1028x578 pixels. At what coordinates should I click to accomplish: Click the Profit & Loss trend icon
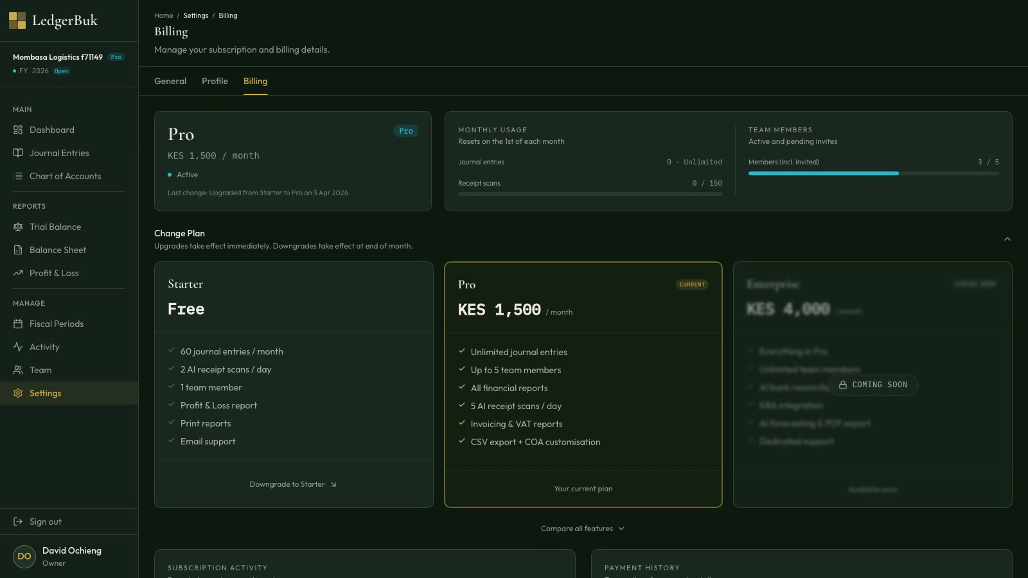coord(18,273)
